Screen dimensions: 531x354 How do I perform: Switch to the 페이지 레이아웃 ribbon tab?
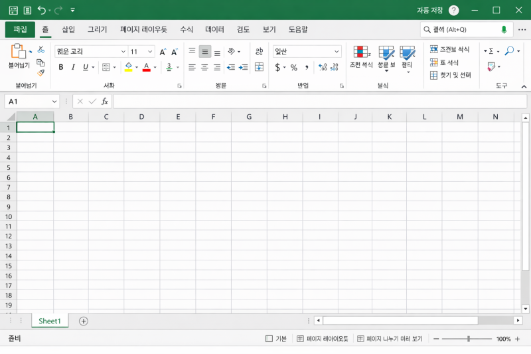(143, 29)
